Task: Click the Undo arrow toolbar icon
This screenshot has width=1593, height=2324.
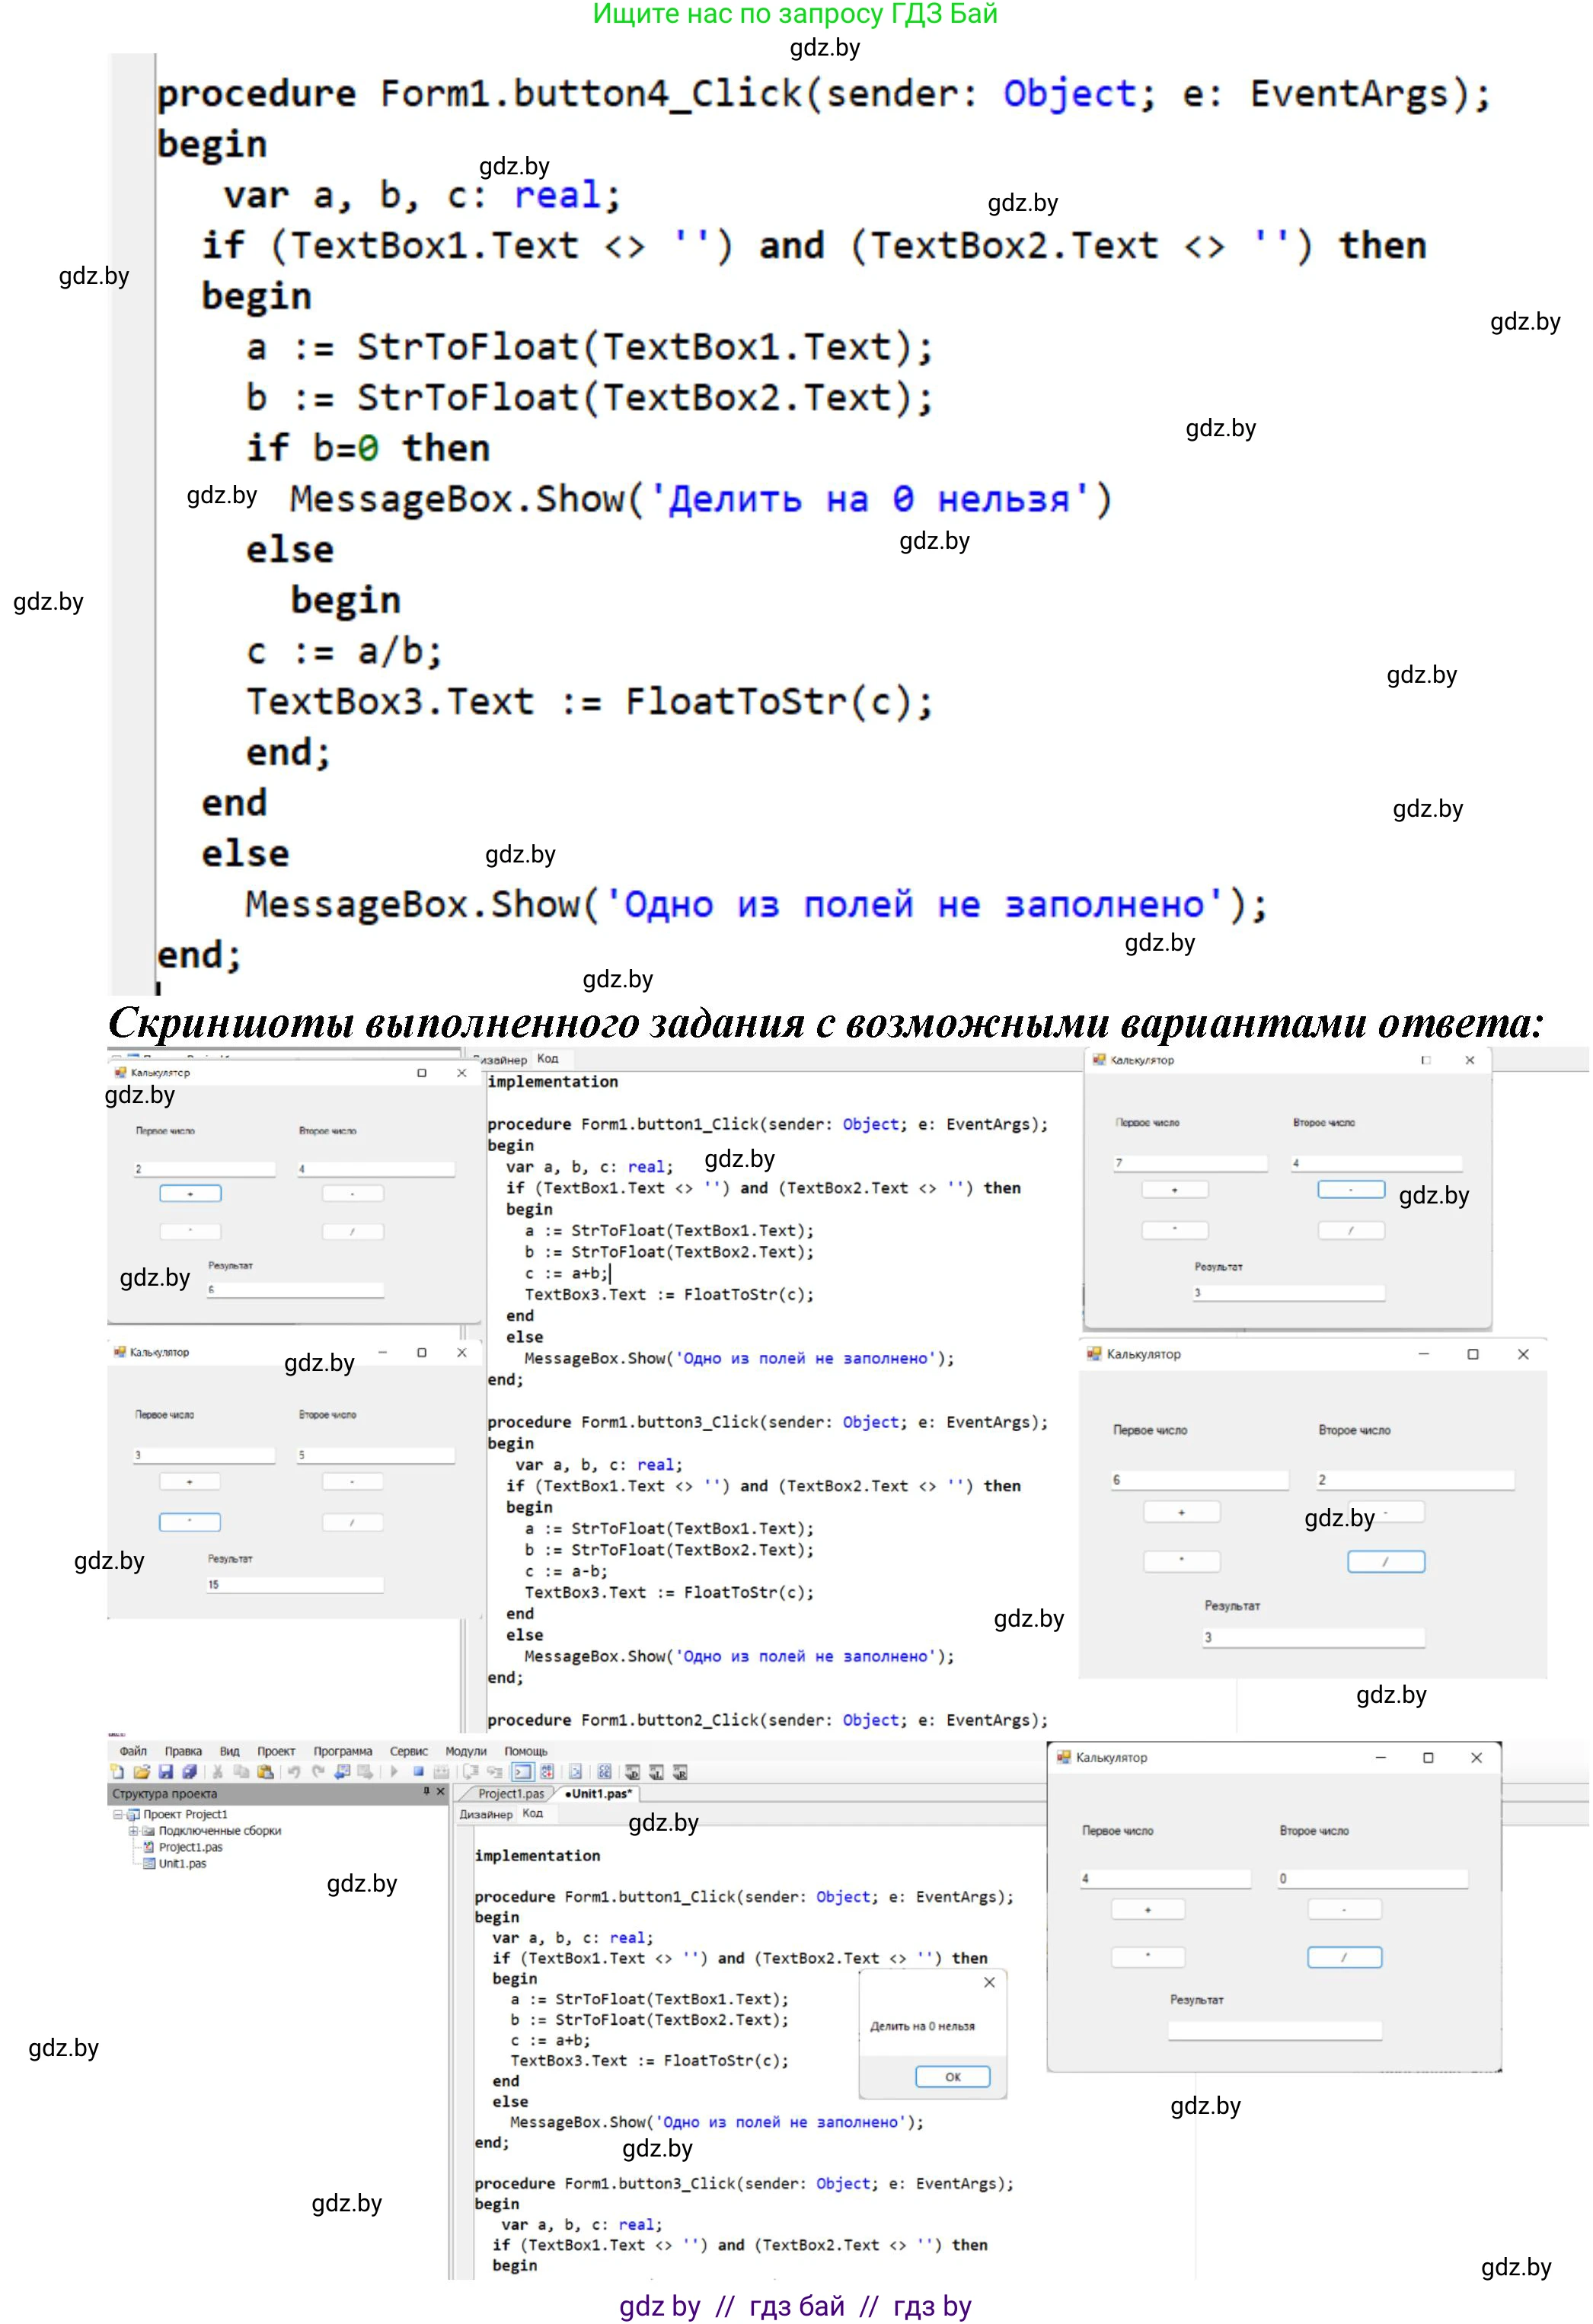Action: pos(294,1772)
